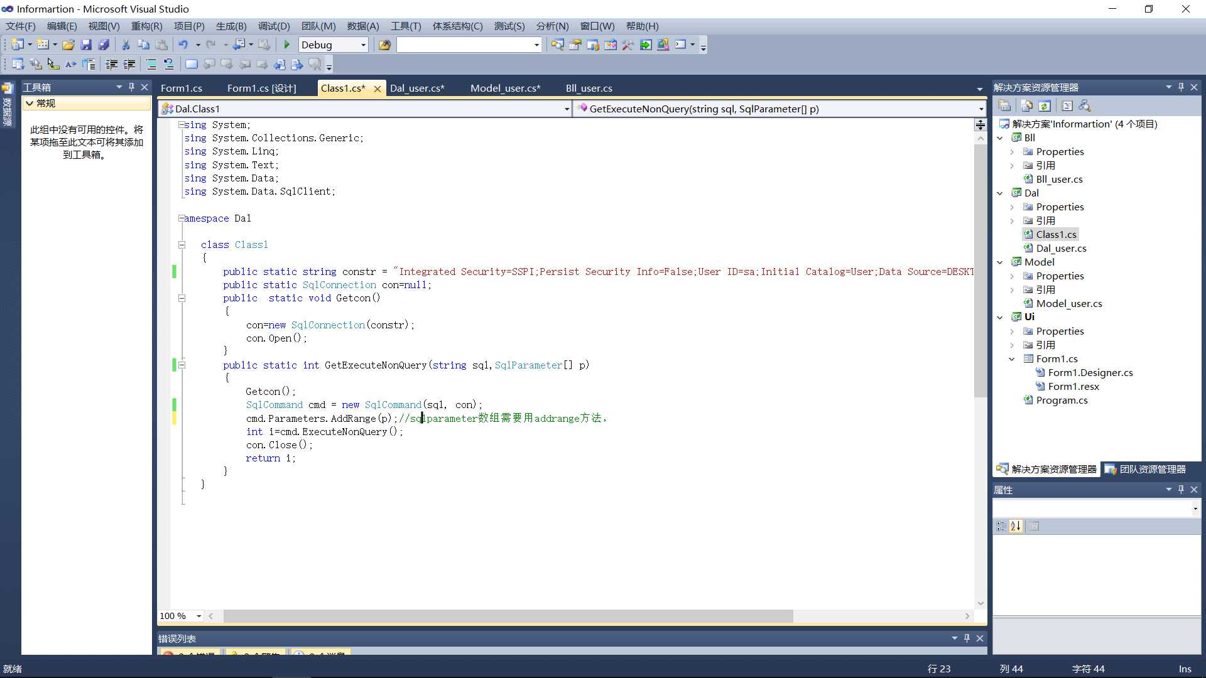Open the Undo icon in toolbar

(177, 45)
